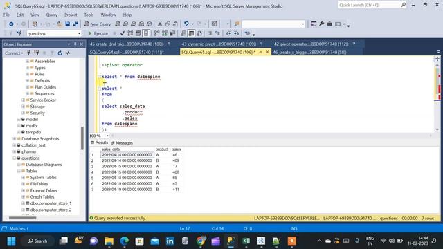Click Object Explorer Refresh icon
443x249 pixels.
(x=60, y=53)
